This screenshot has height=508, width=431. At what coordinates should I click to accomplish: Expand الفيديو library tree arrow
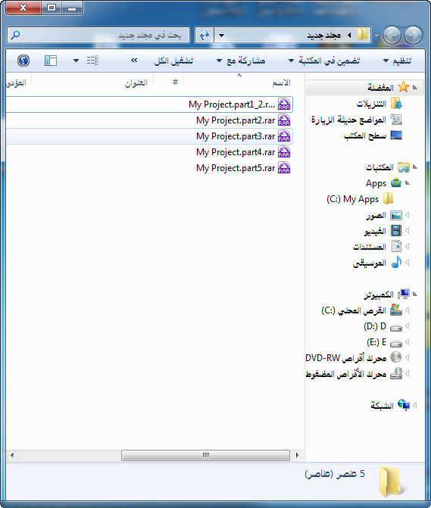pos(408,231)
